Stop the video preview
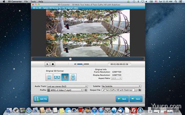The image size is (185, 115). coord(53,64)
